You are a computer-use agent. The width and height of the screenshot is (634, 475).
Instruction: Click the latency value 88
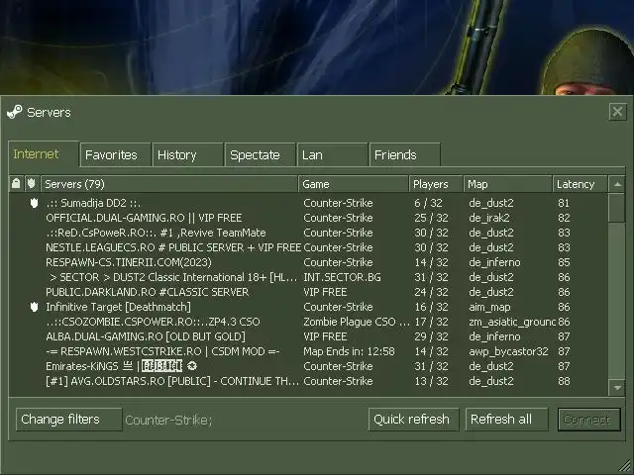(x=564, y=381)
